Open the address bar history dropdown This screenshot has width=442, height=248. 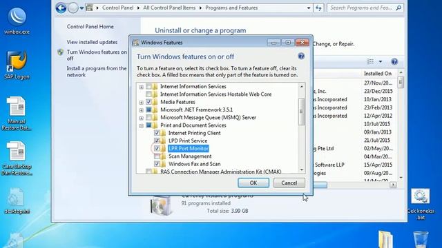coord(309,8)
